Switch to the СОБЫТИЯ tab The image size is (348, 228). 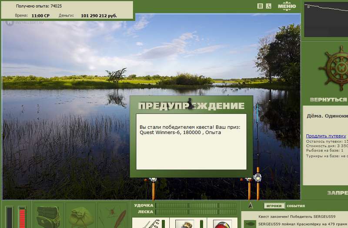coord(296,206)
